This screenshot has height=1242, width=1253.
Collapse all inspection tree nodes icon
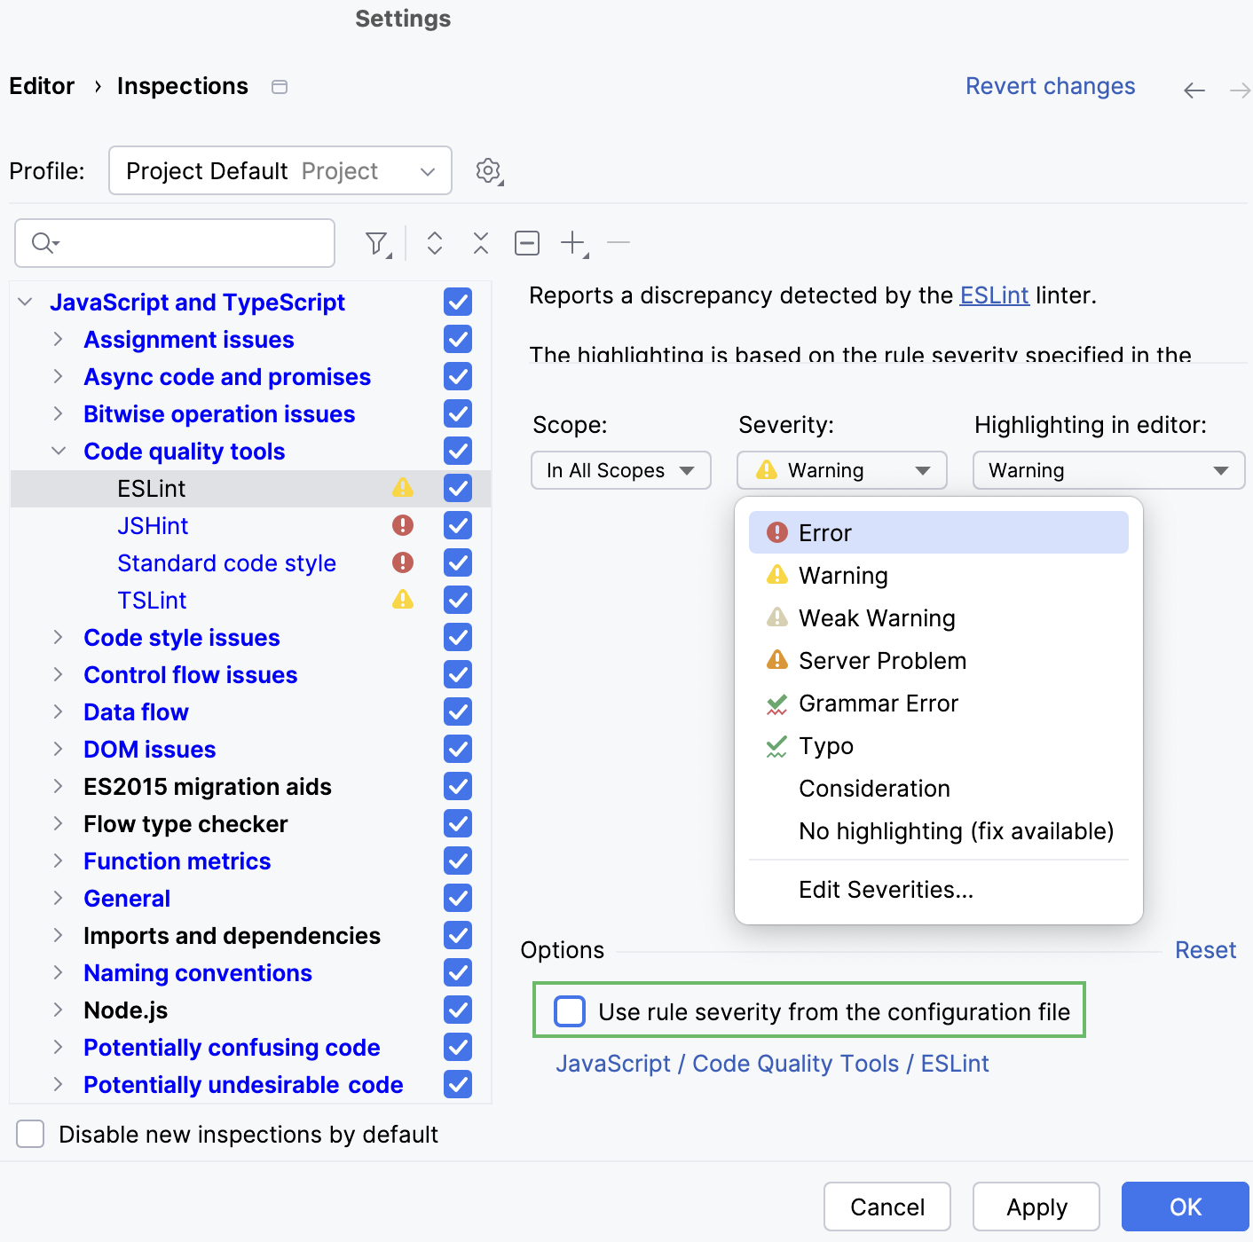pos(480,242)
